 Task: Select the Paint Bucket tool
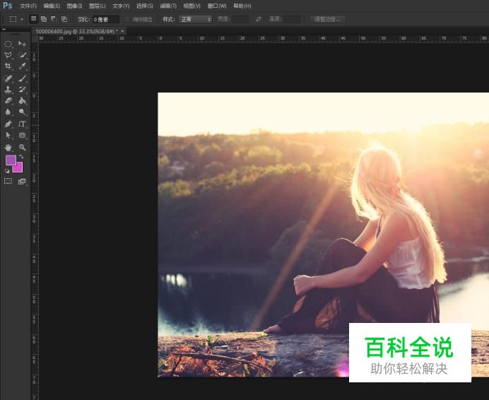click(22, 100)
